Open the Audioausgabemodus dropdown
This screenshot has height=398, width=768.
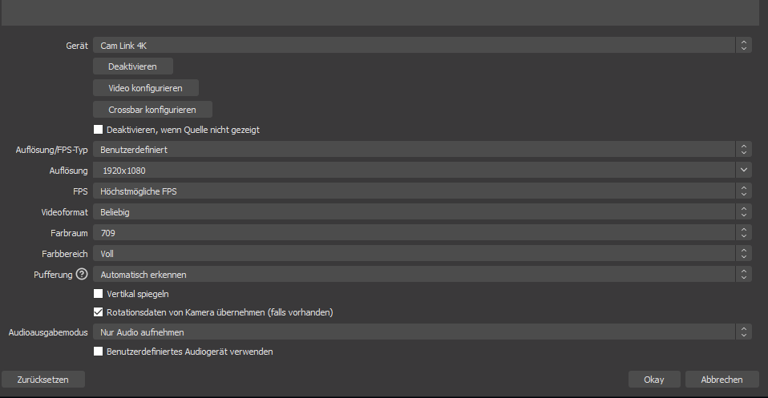[422, 332]
